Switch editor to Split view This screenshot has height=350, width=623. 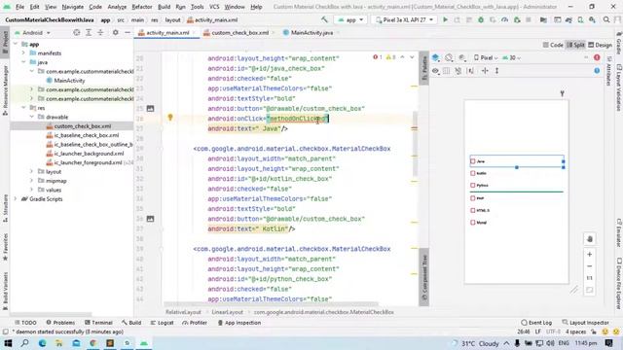pos(575,45)
